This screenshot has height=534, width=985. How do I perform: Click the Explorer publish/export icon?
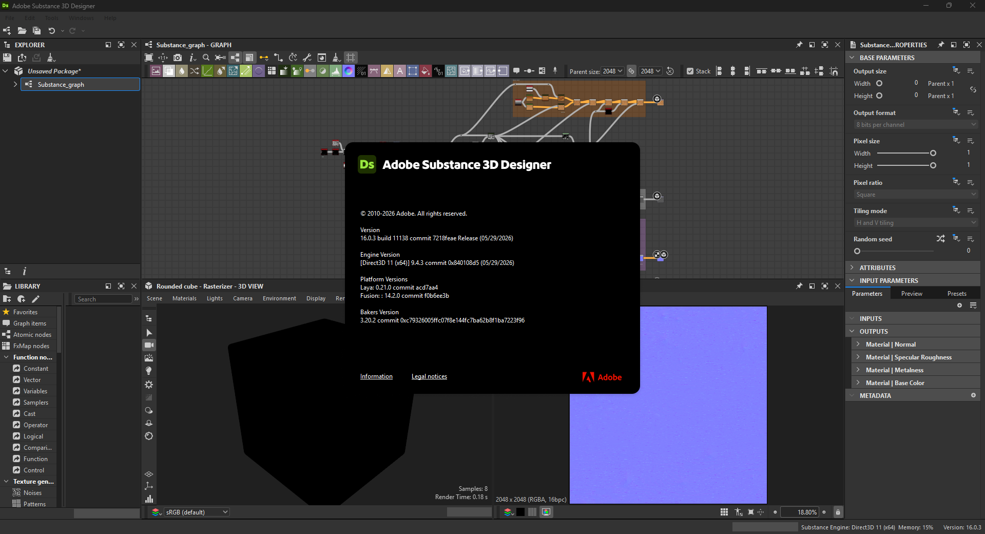pos(22,58)
